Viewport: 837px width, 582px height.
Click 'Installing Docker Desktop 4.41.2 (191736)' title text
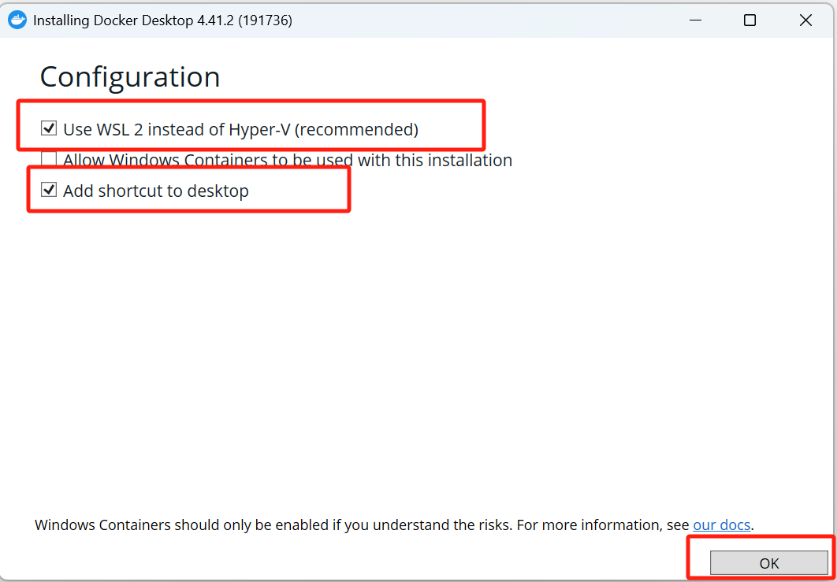coord(162,20)
